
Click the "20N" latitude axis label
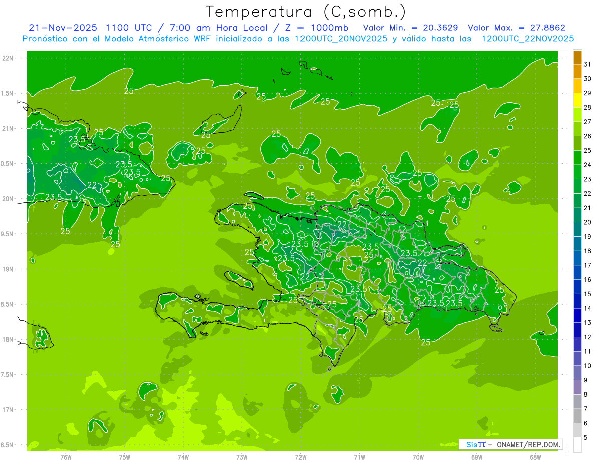pos(9,199)
